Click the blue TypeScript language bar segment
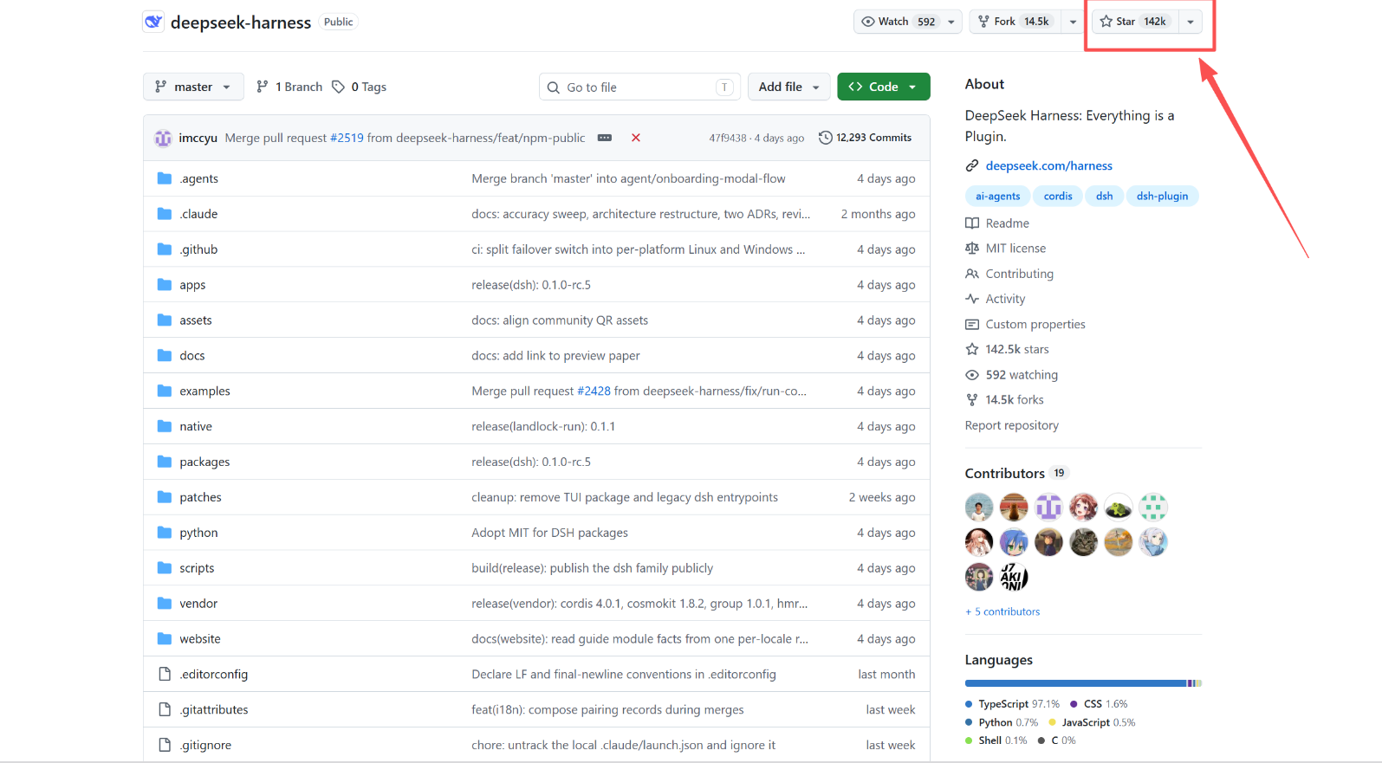Image resolution: width=1382 pixels, height=763 pixels. [x=1075, y=683]
